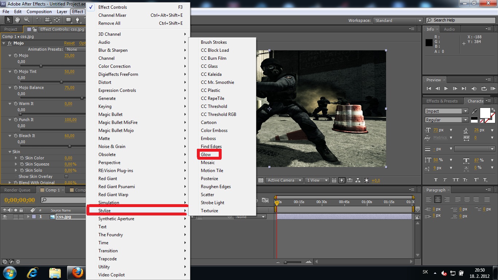This screenshot has height=280, width=498.
Task: Click Small Caps text style icon
Action: [465, 180]
